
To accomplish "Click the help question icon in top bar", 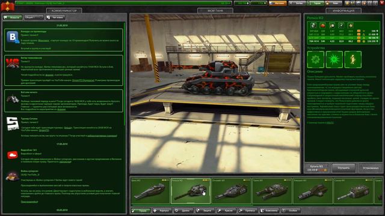I will pyautogui.click(x=375, y=3).
